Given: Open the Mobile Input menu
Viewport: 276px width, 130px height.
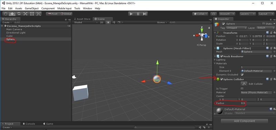Looking at the screenshot, I should coord(65,8).
